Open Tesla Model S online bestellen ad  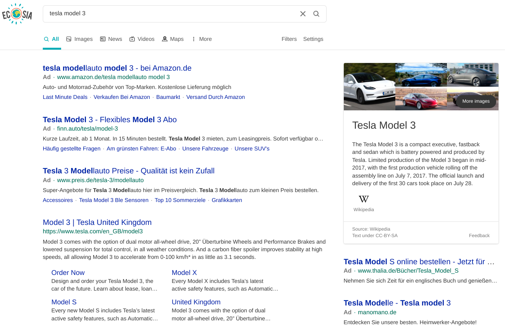(419, 262)
